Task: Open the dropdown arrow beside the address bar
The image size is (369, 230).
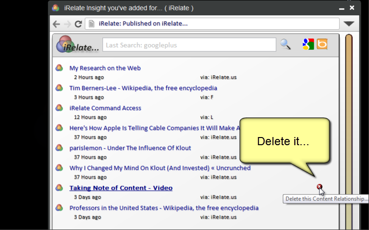Action: (x=349, y=23)
